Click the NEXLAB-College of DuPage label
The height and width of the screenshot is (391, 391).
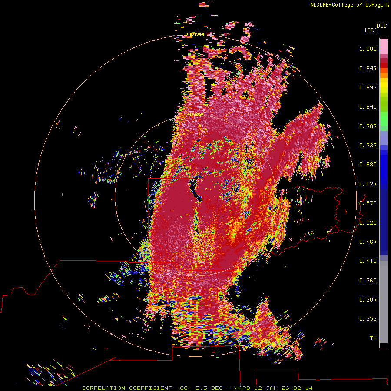[347, 5]
